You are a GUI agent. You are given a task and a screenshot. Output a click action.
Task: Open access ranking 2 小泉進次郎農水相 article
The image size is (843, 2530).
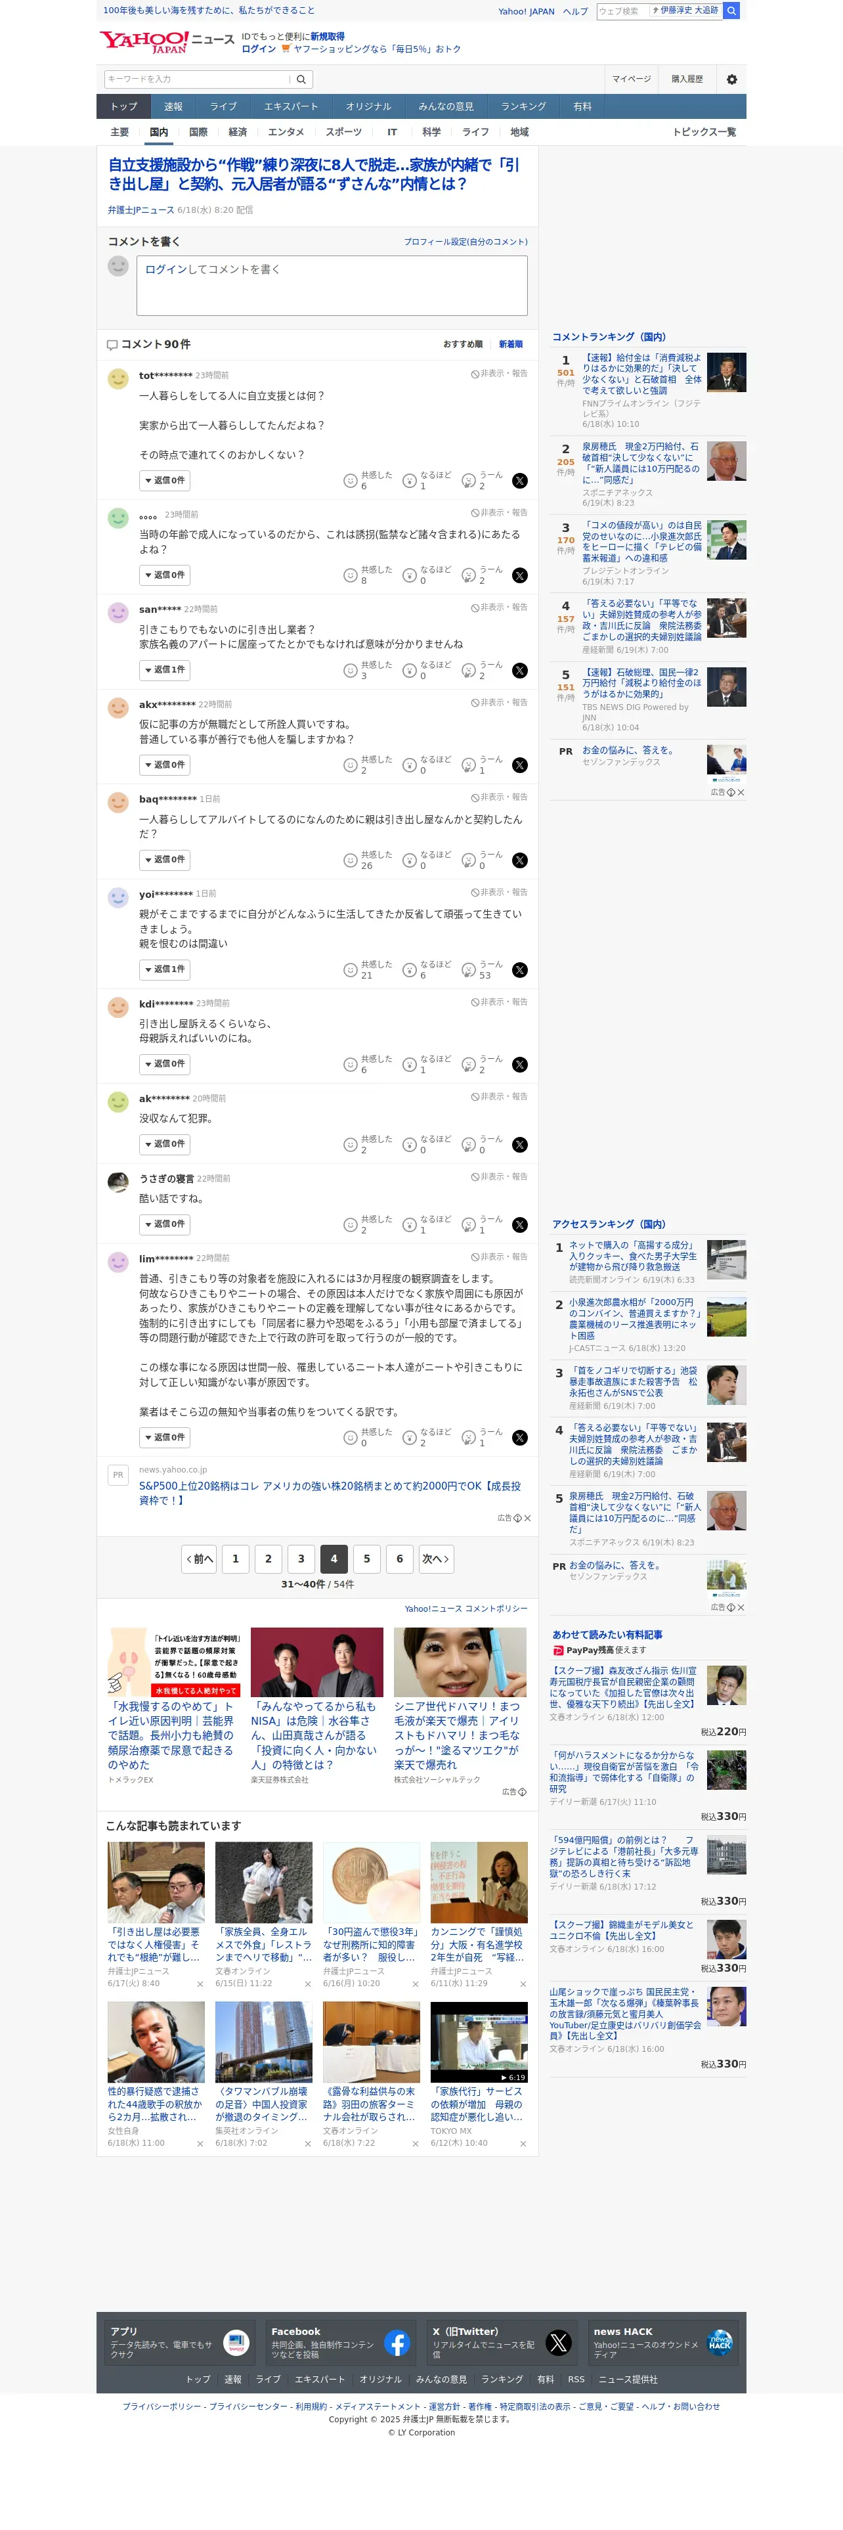click(634, 1318)
